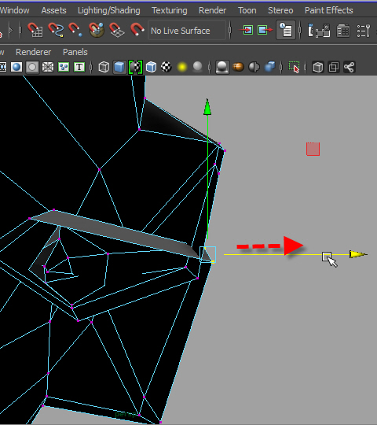Enable Use All Lights yellow icon

click(182, 67)
